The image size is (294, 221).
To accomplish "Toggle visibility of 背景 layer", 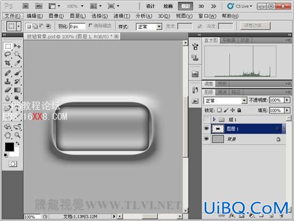I will [x=206, y=139].
